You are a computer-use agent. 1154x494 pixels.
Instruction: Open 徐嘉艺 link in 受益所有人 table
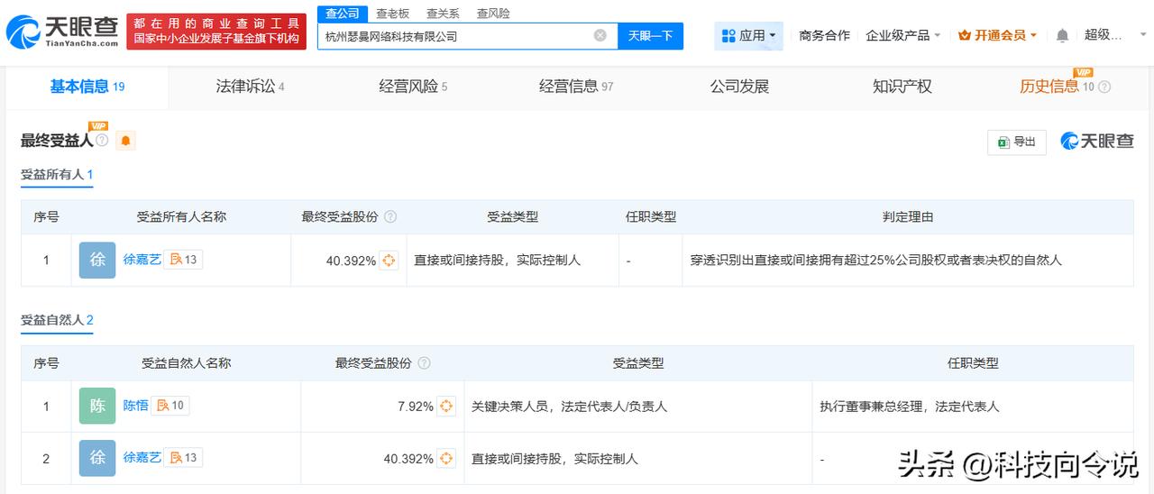[142, 260]
